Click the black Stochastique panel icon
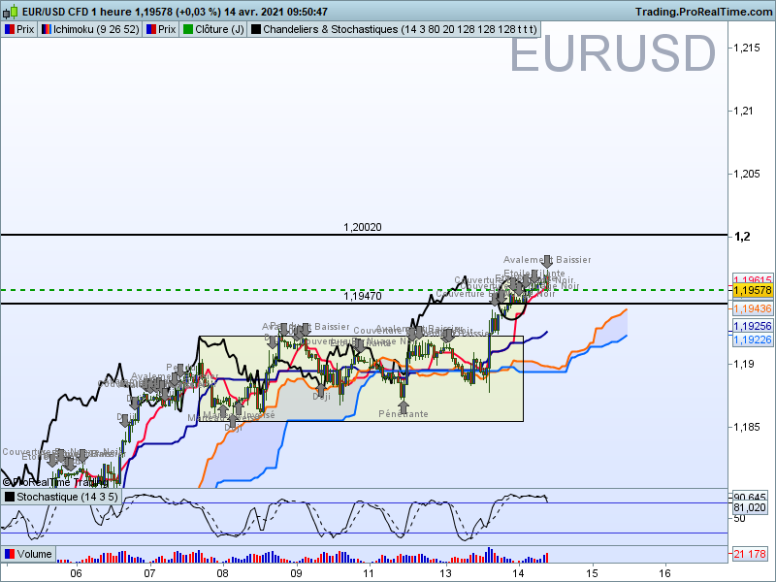Viewport: 776px width, 582px height. click(10, 497)
